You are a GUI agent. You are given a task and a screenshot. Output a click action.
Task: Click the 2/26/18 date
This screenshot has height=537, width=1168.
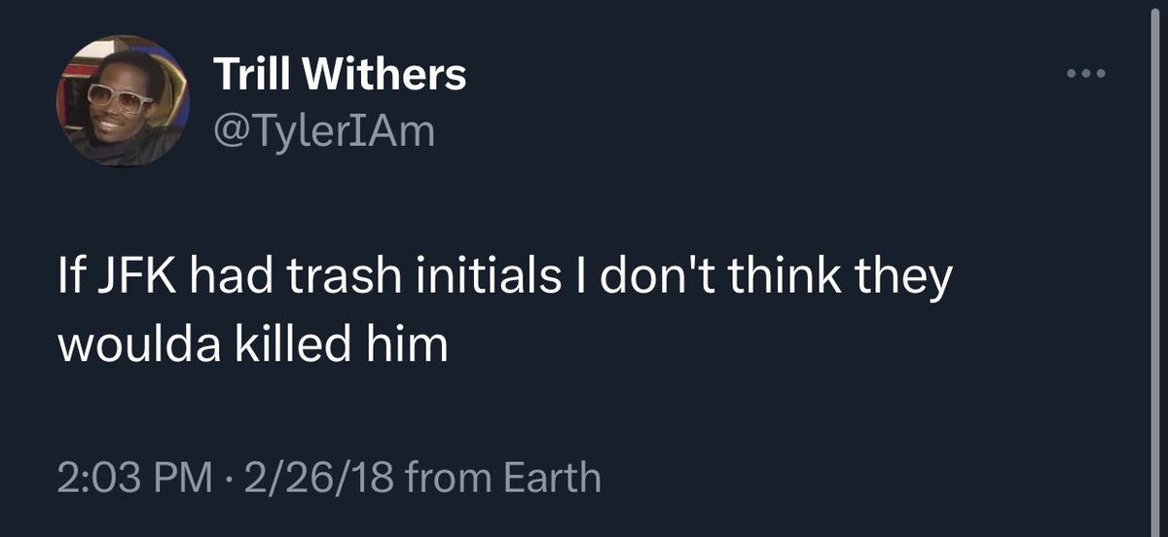click(x=310, y=478)
